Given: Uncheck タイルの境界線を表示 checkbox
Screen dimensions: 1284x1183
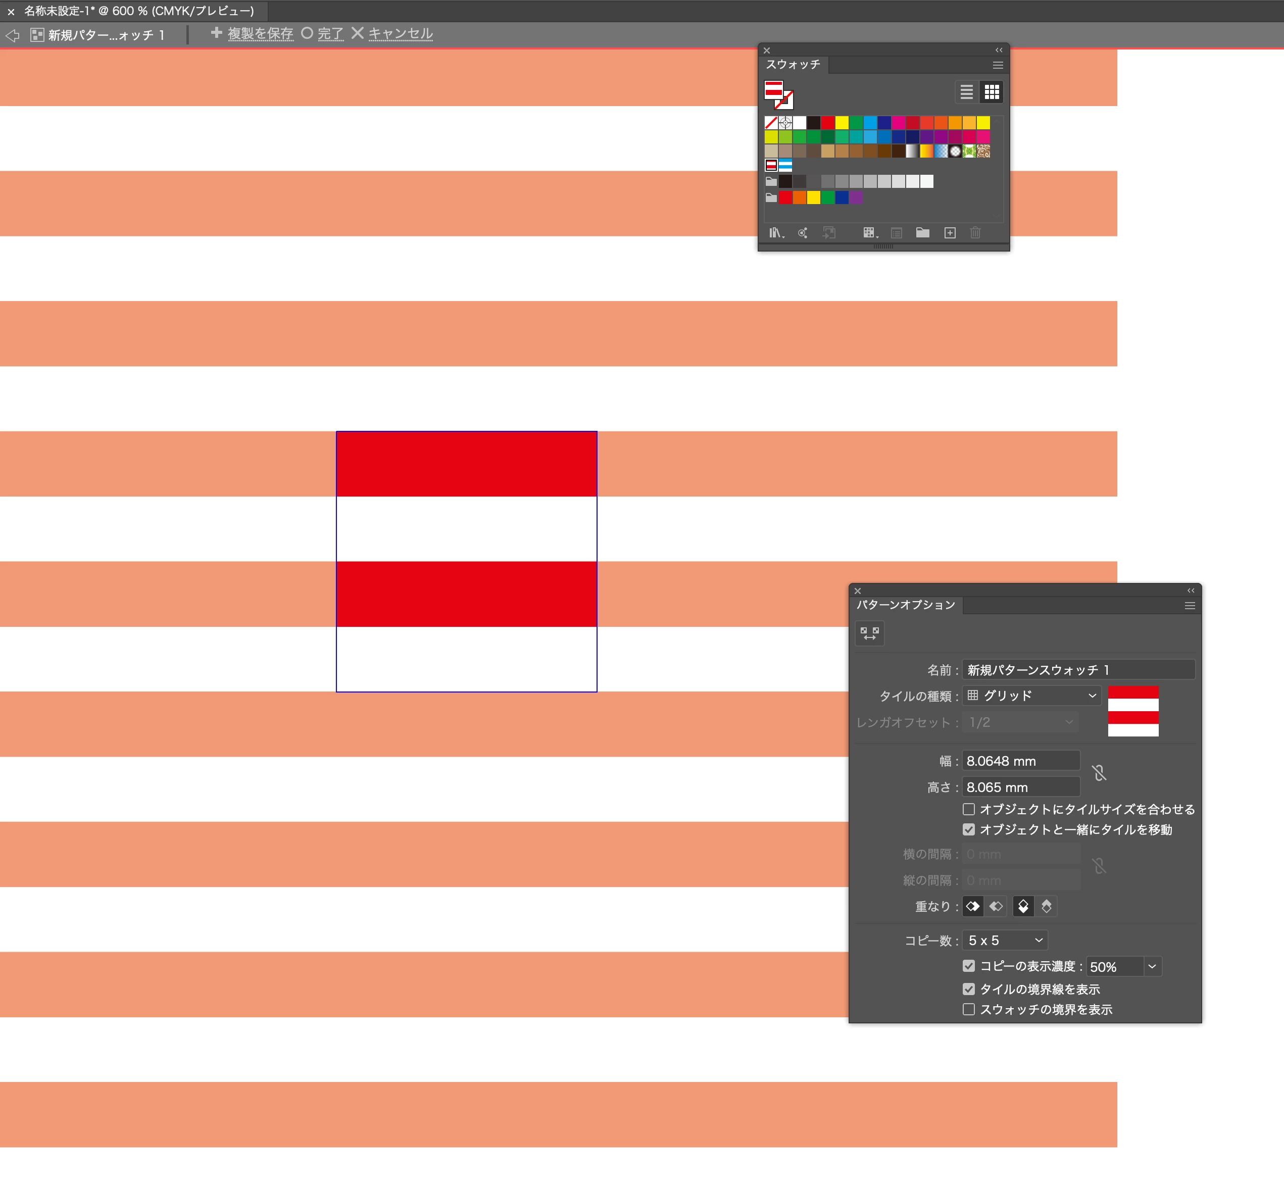Looking at the screenshot, I should (x=968, y=989).
